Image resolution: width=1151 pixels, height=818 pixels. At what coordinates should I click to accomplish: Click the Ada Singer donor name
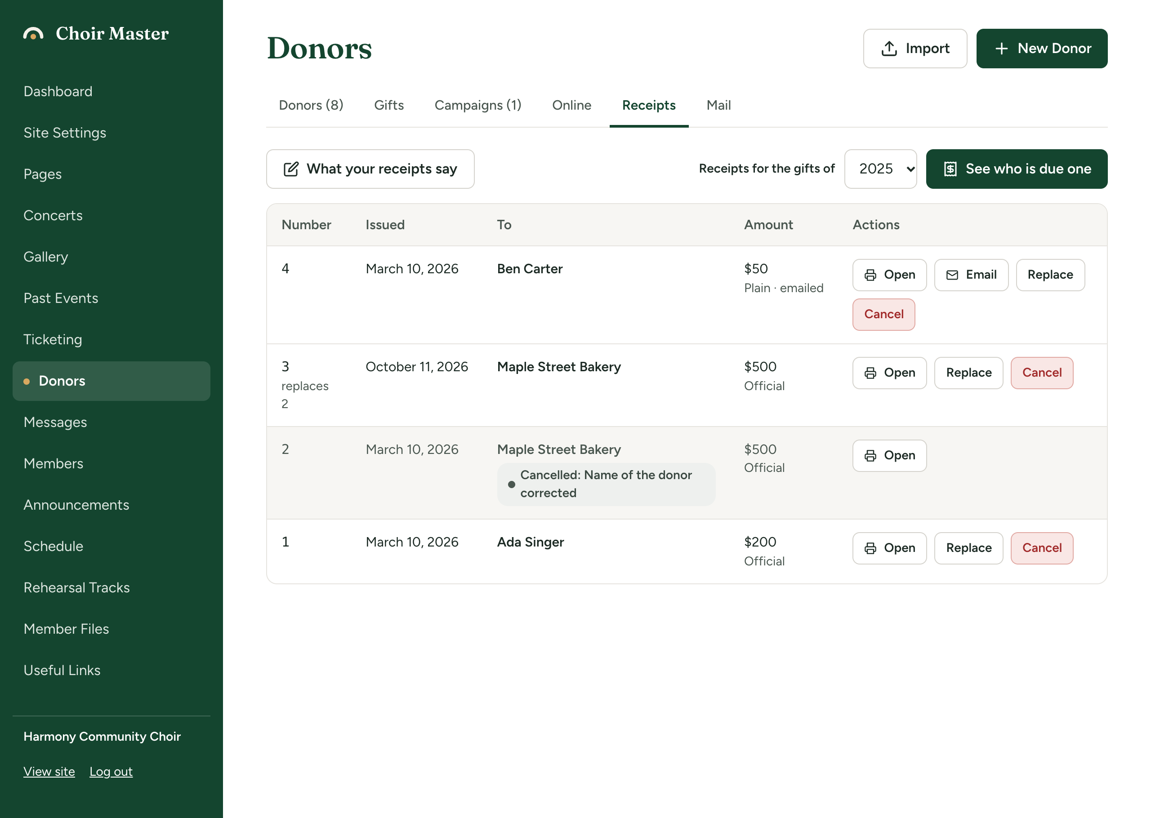[x=530, y=542]
